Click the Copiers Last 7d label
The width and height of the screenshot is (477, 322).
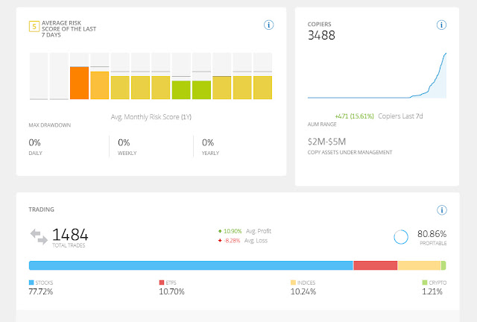pyautogui.click(x=400, y=116)
